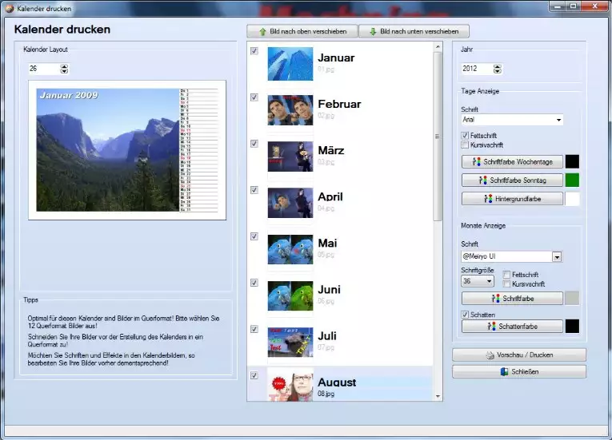Uncheck the Januar image checkbox

tap(254, 51)
